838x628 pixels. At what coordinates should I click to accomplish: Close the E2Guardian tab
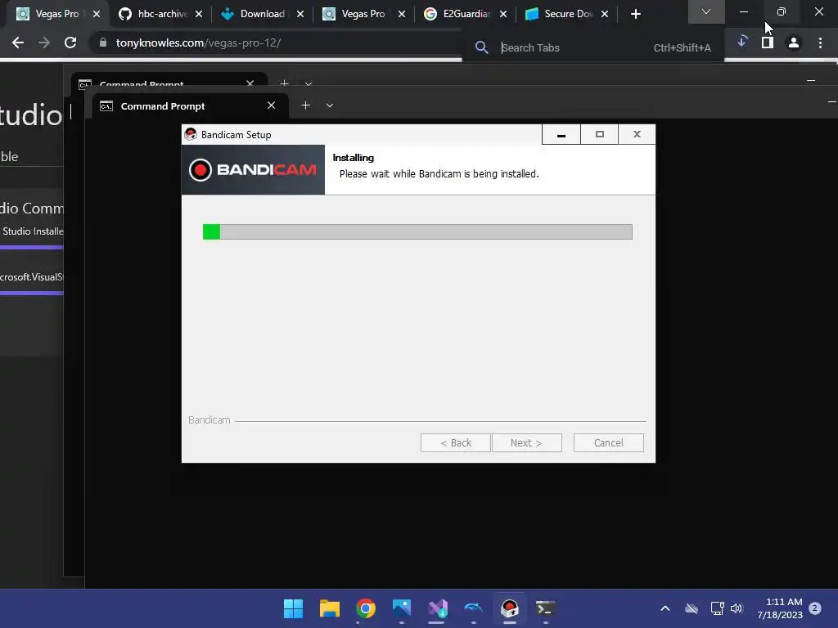pos(503,14)
